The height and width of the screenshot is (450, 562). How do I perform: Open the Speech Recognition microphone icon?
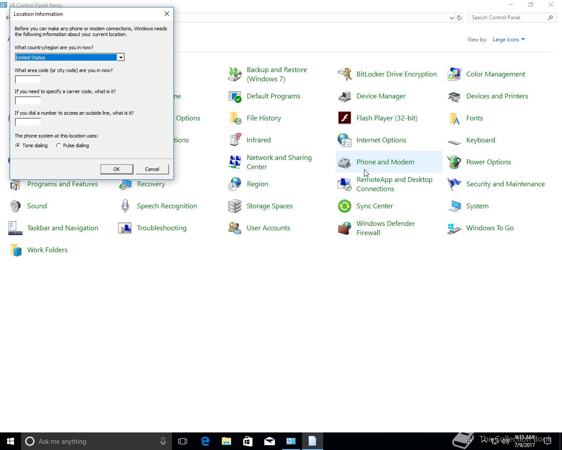(125, 206)
